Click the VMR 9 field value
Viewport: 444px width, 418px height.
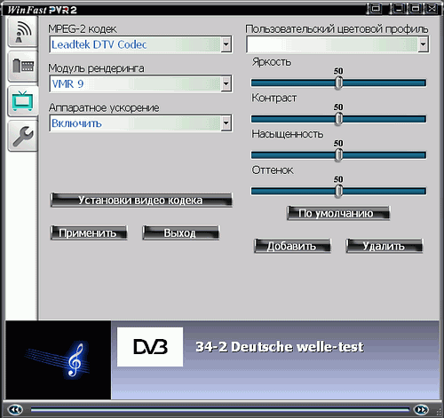pos(67,84)
